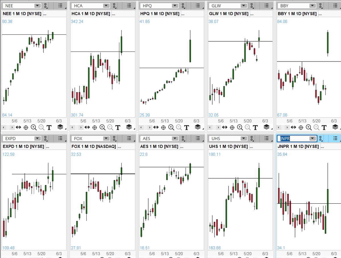Click the link icon next to JNPR symbol
Screen dimensions: 341x258
321,139
